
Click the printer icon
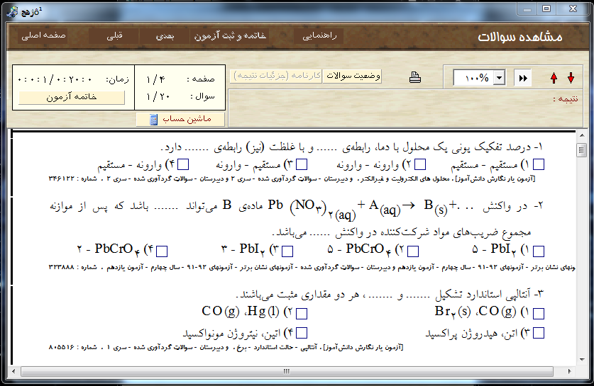click(415, 77)
